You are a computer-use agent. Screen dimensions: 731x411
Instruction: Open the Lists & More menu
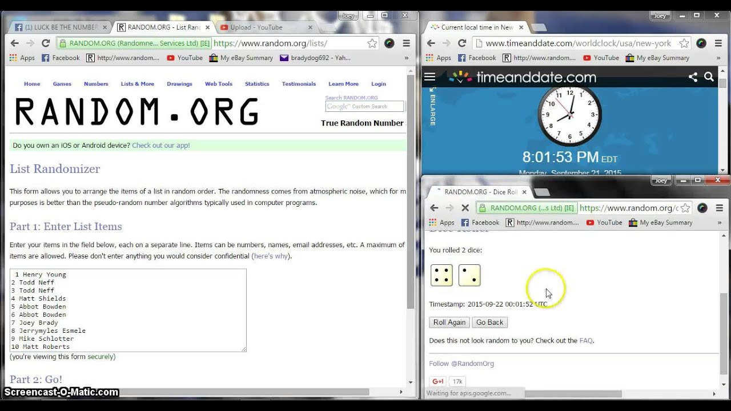pos(138,84)
